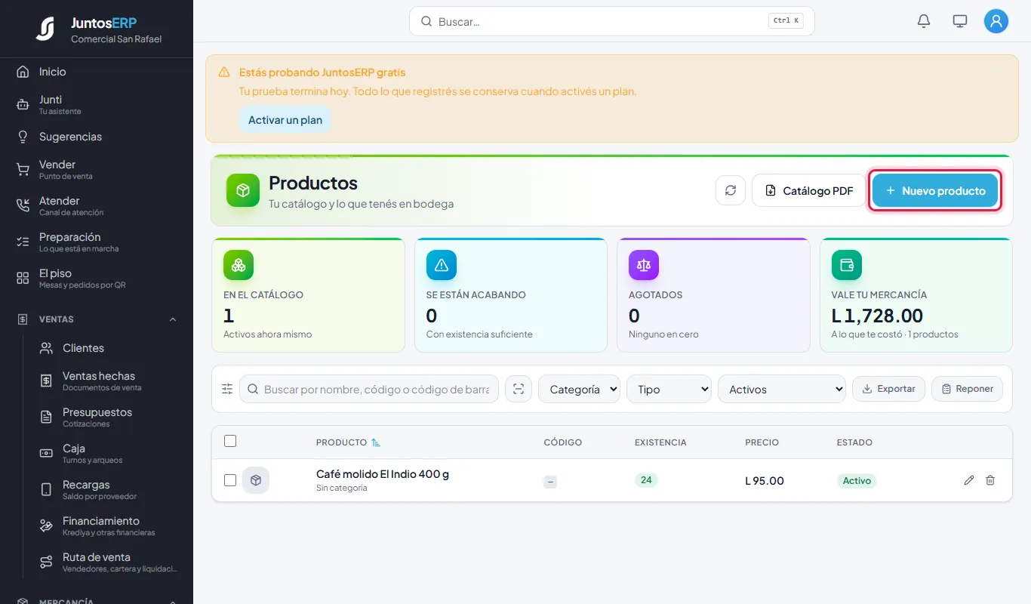Click the En el catálogo card icon

pyautogui.click(x=239, y=265)
